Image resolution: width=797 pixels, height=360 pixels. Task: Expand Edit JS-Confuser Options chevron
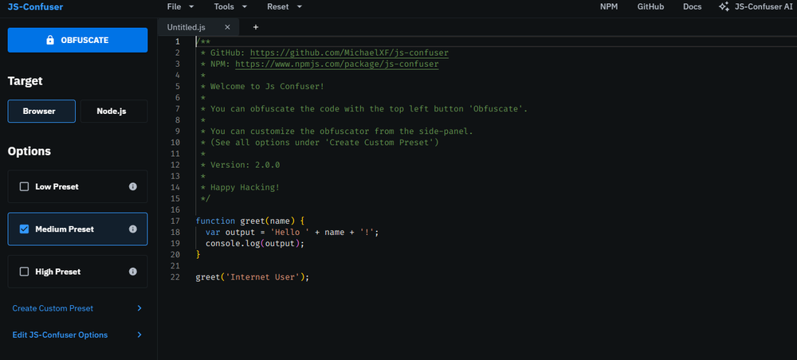pos(139,335)
